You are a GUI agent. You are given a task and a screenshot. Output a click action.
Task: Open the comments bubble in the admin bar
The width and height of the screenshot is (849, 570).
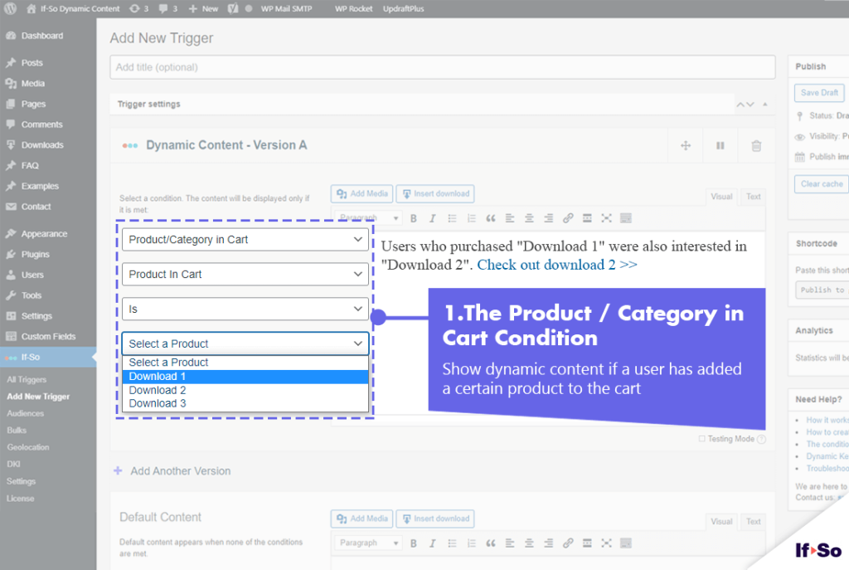click(167, 8)
